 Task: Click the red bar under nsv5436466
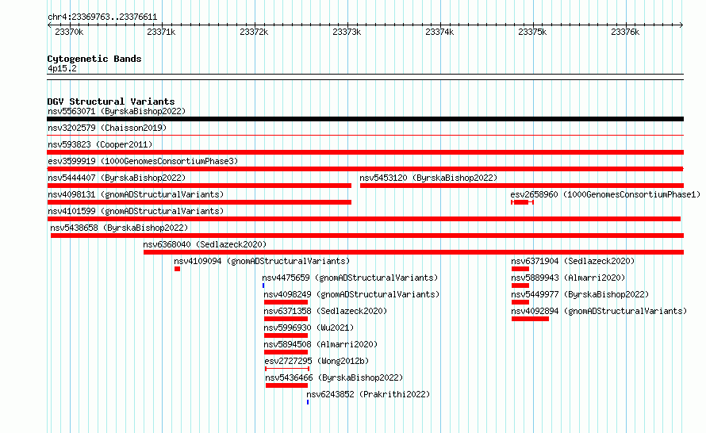click(x=287, y=385)
